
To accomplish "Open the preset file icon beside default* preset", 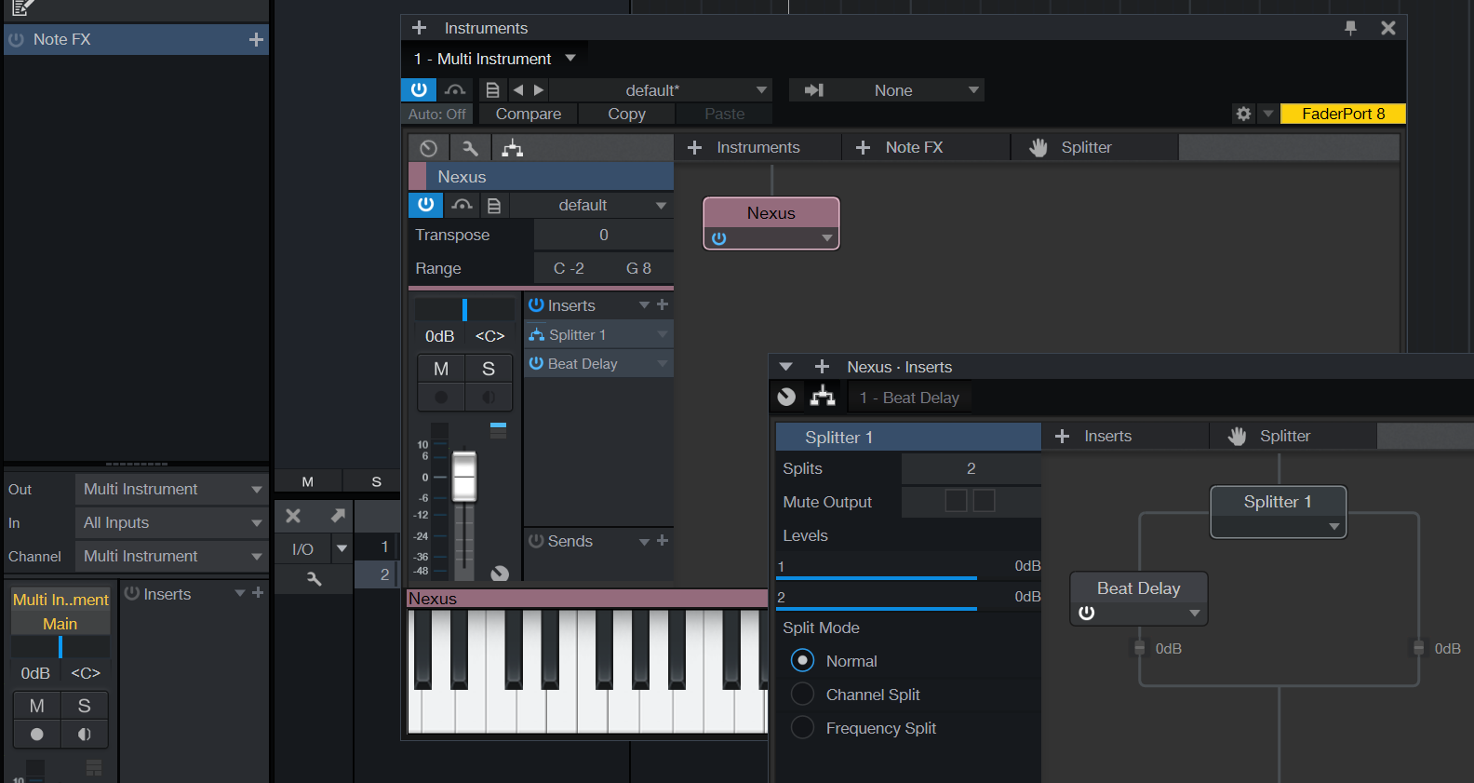I will [493, 90].
